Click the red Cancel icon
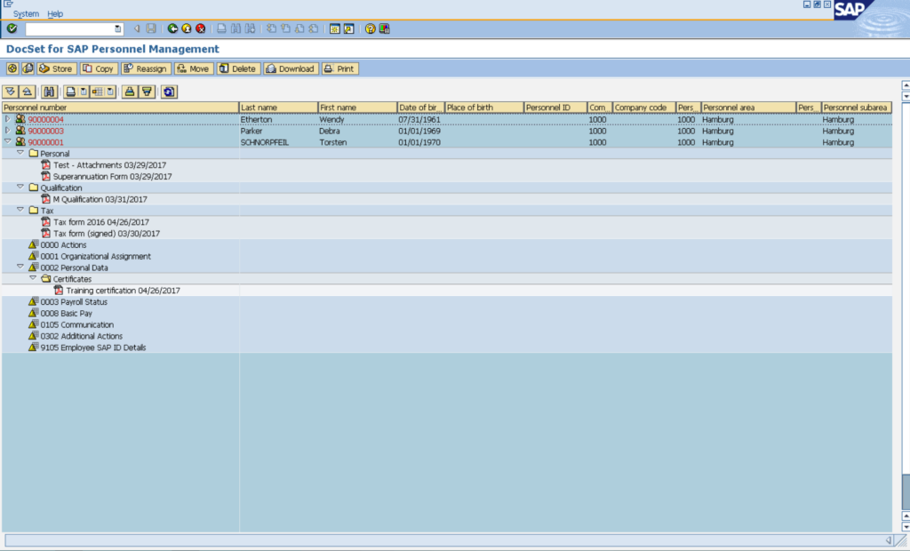 click(201, 28)
